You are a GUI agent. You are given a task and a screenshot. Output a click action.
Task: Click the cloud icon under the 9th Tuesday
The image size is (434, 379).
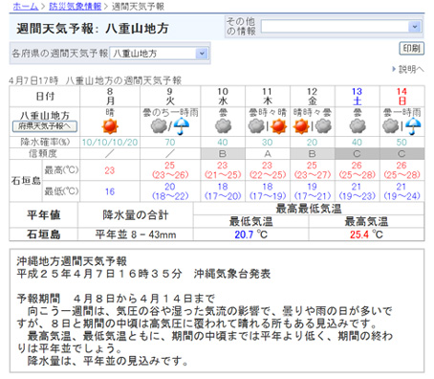point(159,126)
